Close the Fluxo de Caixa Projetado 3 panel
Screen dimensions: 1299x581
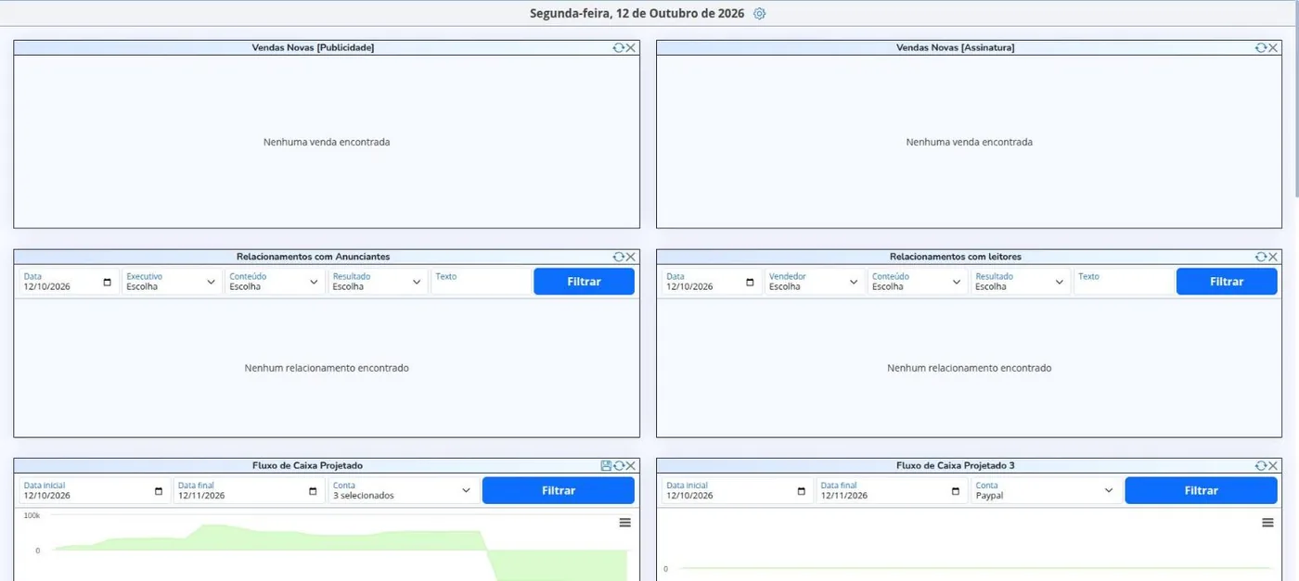(1273, 466)
